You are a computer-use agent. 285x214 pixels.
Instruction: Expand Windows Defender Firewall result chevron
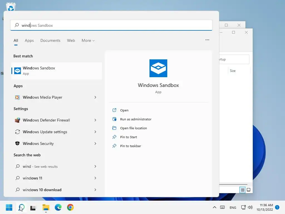(95, 120)
